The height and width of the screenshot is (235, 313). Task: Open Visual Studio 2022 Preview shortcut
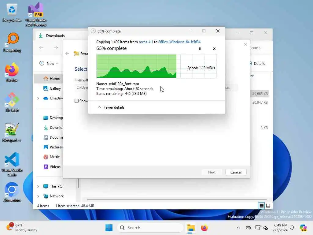point(36,14)
